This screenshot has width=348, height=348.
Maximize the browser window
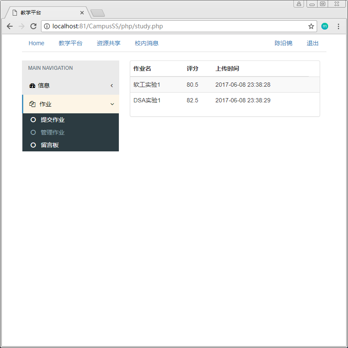pyautogui.click(x=323, y=4)
